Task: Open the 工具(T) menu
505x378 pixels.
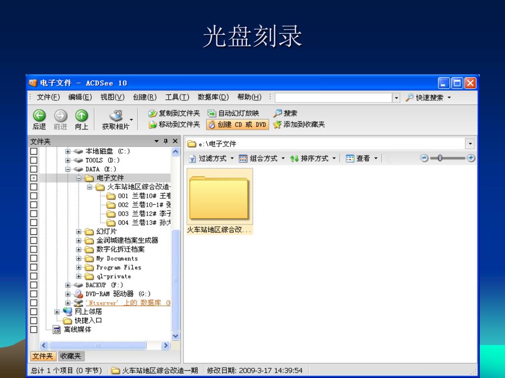Action: tap(177, 97)
